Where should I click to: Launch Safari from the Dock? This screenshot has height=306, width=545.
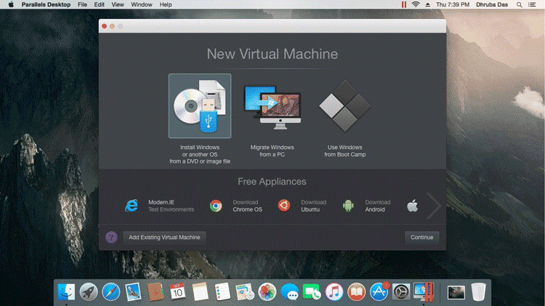111,291
